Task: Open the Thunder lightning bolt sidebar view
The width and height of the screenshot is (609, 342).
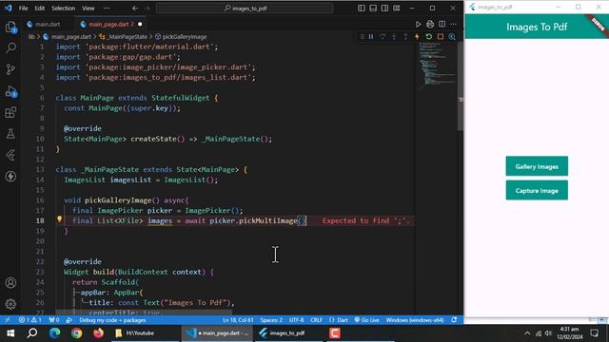Action: click(x=10, y=177)
